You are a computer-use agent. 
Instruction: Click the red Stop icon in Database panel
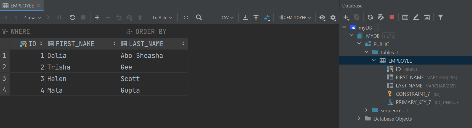coord(391,17)
